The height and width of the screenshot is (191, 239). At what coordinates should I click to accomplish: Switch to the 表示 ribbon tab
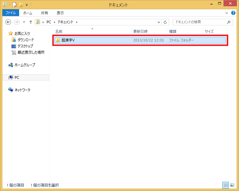[x=60, y=13]
